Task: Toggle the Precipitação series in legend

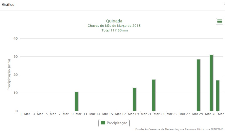Action: (117, 123)
